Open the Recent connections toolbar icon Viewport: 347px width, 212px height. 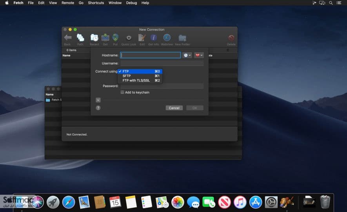(x=94, y=38)
